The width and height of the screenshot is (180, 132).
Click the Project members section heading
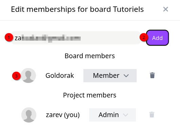pyautogui.click(x=89, y=95)
